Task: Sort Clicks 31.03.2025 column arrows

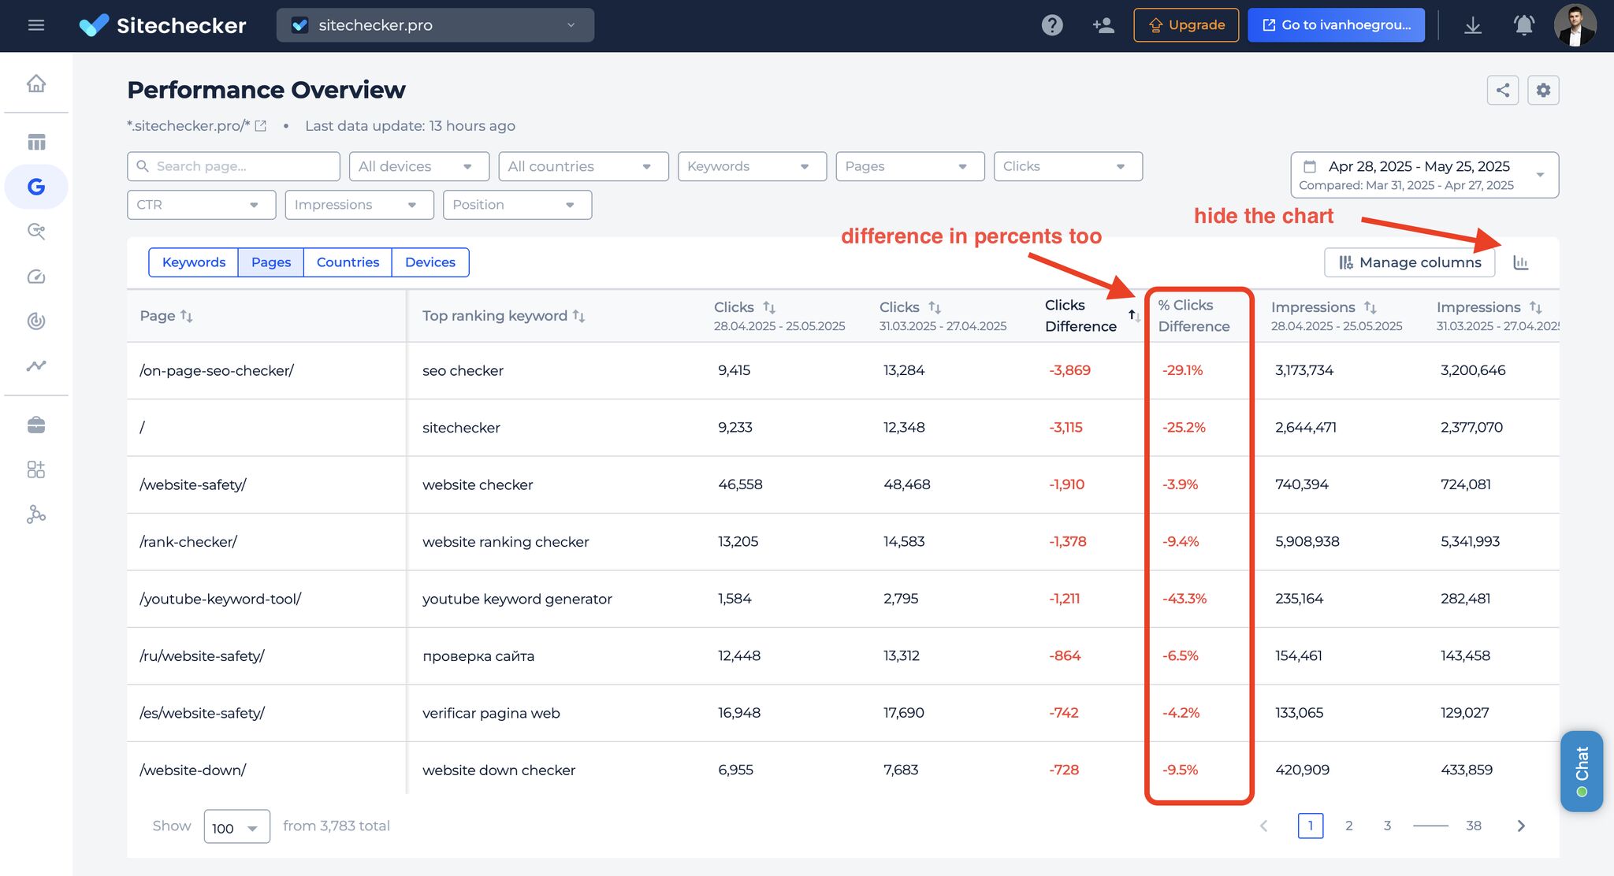Action: click(x=935, y=307)
